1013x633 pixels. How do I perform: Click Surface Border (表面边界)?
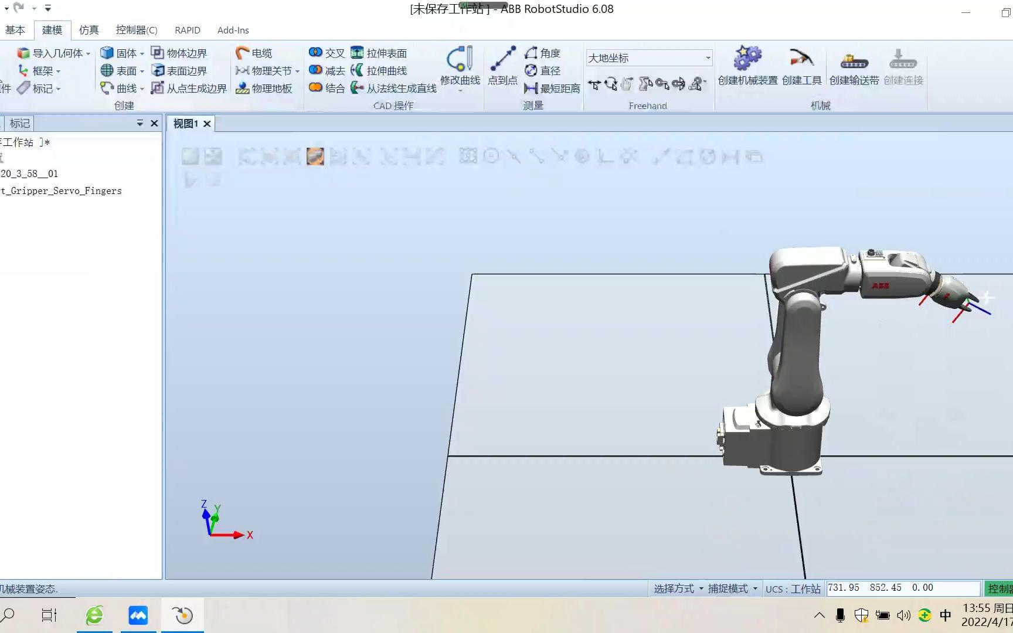point(179,71)
